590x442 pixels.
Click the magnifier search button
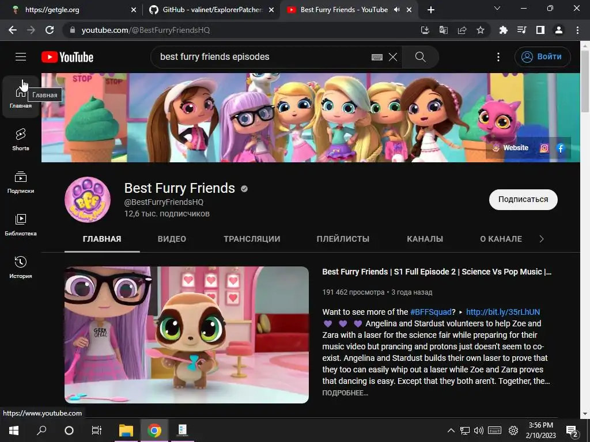(420, 57)
